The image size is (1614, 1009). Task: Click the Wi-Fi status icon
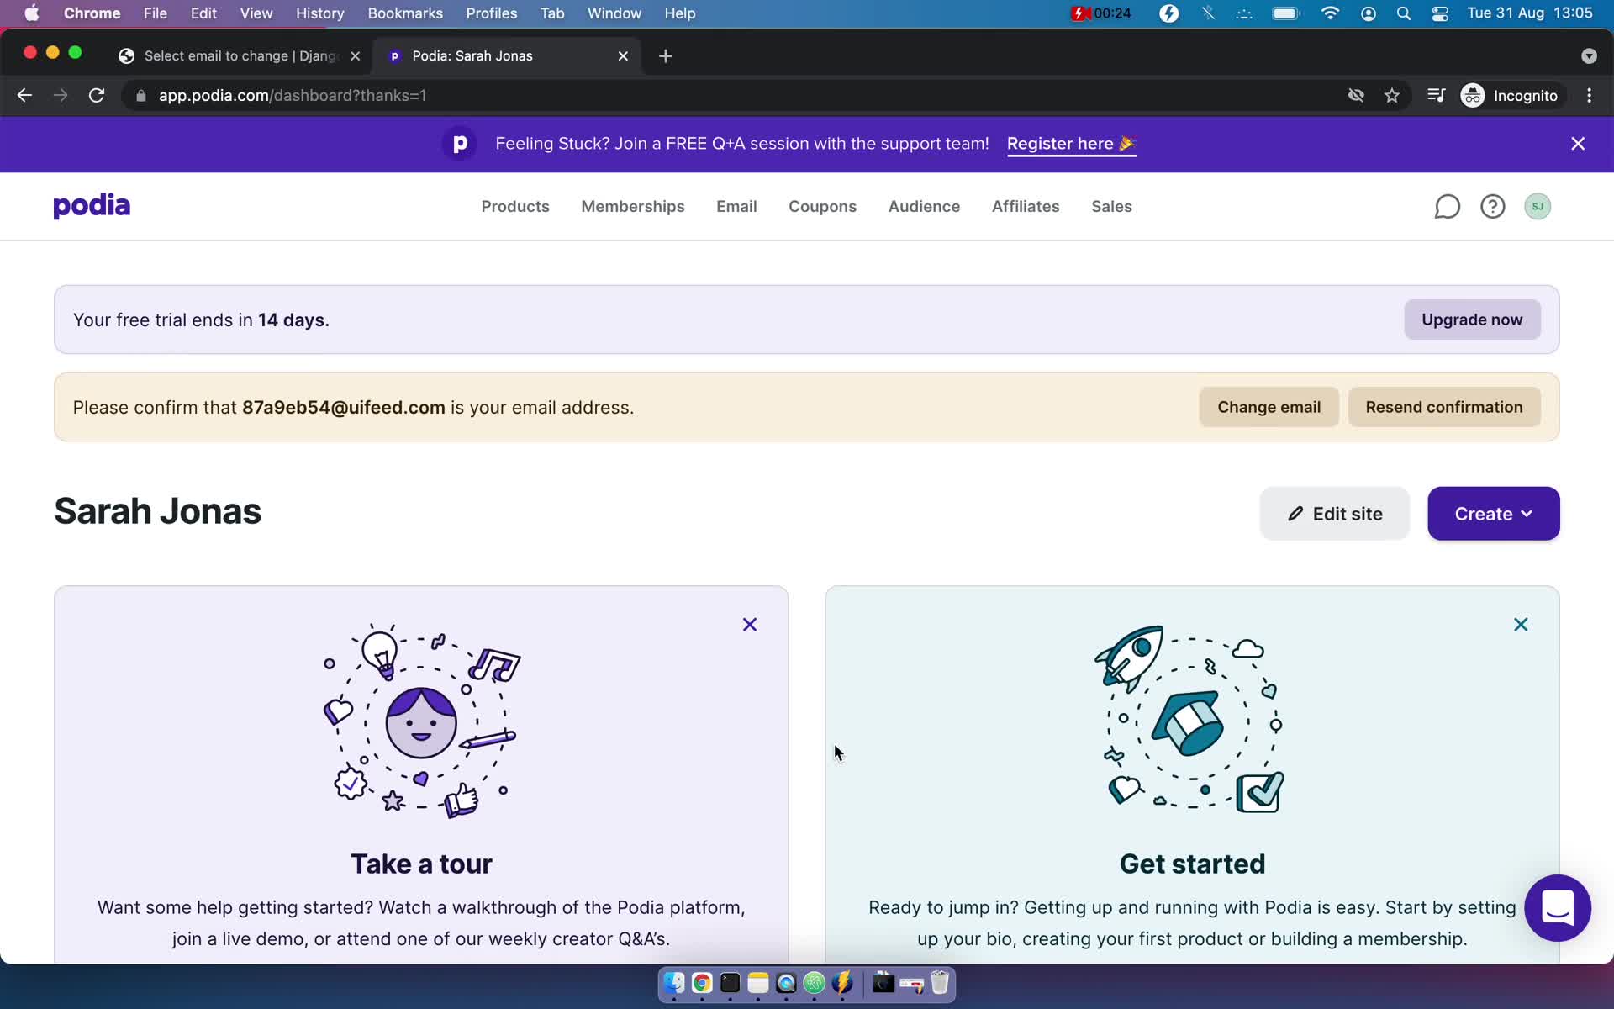point(1330,13)
